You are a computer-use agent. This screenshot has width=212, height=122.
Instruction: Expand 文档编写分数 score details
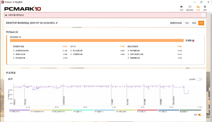pos(71,54)
